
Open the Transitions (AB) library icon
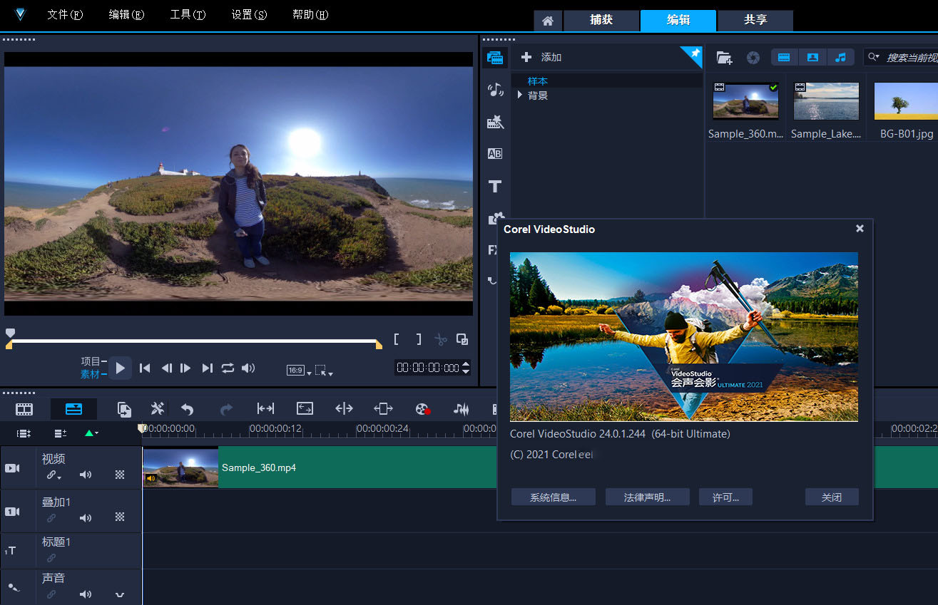tap(495, 153)
